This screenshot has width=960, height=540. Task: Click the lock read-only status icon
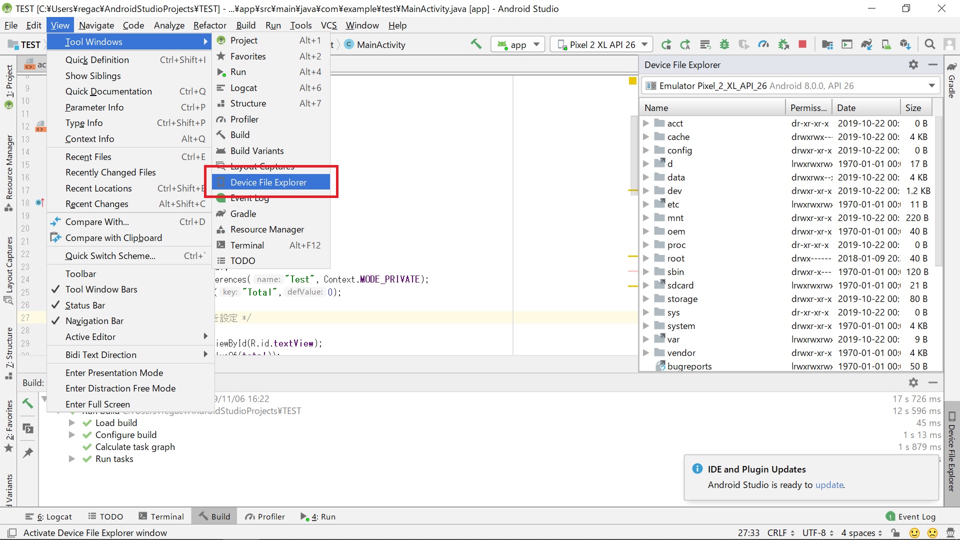coord(896,533)
